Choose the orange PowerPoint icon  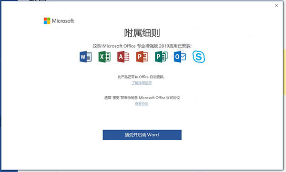[x=142, y=57]
